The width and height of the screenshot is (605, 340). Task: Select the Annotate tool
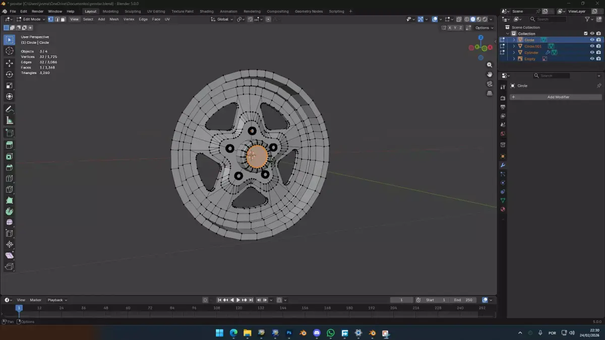point(10,109)
